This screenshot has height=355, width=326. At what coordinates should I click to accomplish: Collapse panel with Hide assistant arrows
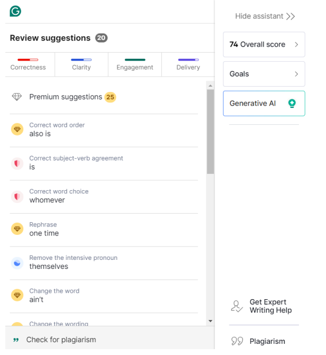(290, 16)
